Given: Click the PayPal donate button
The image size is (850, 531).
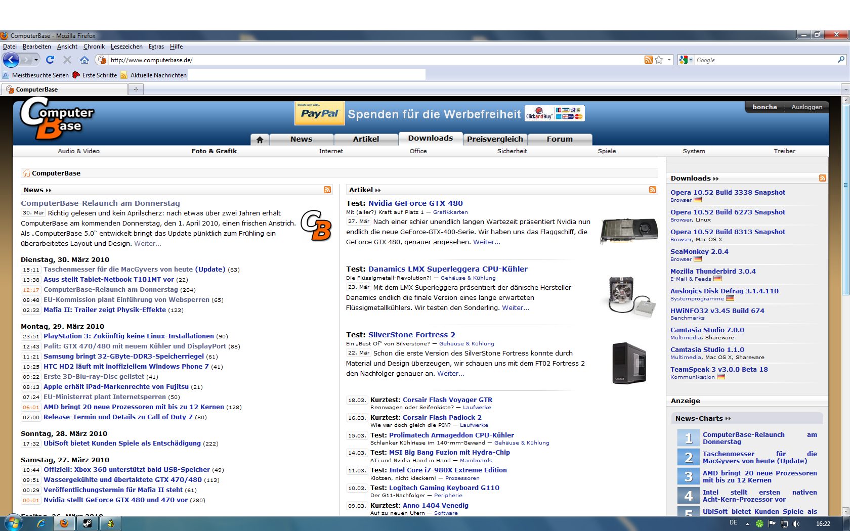Looking at the screenshot, I should [319, 113].
